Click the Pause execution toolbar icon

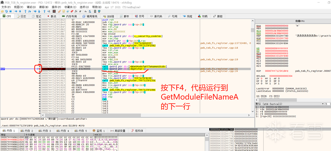click(20, 11)
